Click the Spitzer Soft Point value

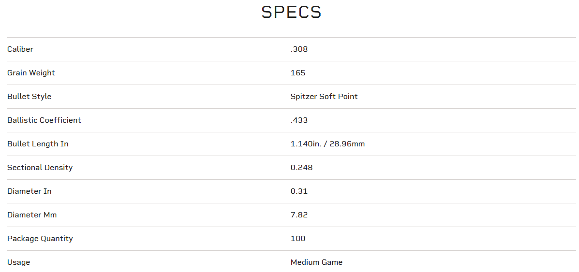point(324,97)
